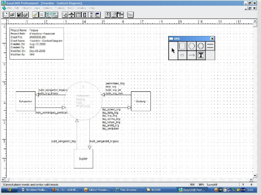Select the Supplier entity box
Image resolution: width=261 pixels, height=195 pixels.
[x=83, y=159]
